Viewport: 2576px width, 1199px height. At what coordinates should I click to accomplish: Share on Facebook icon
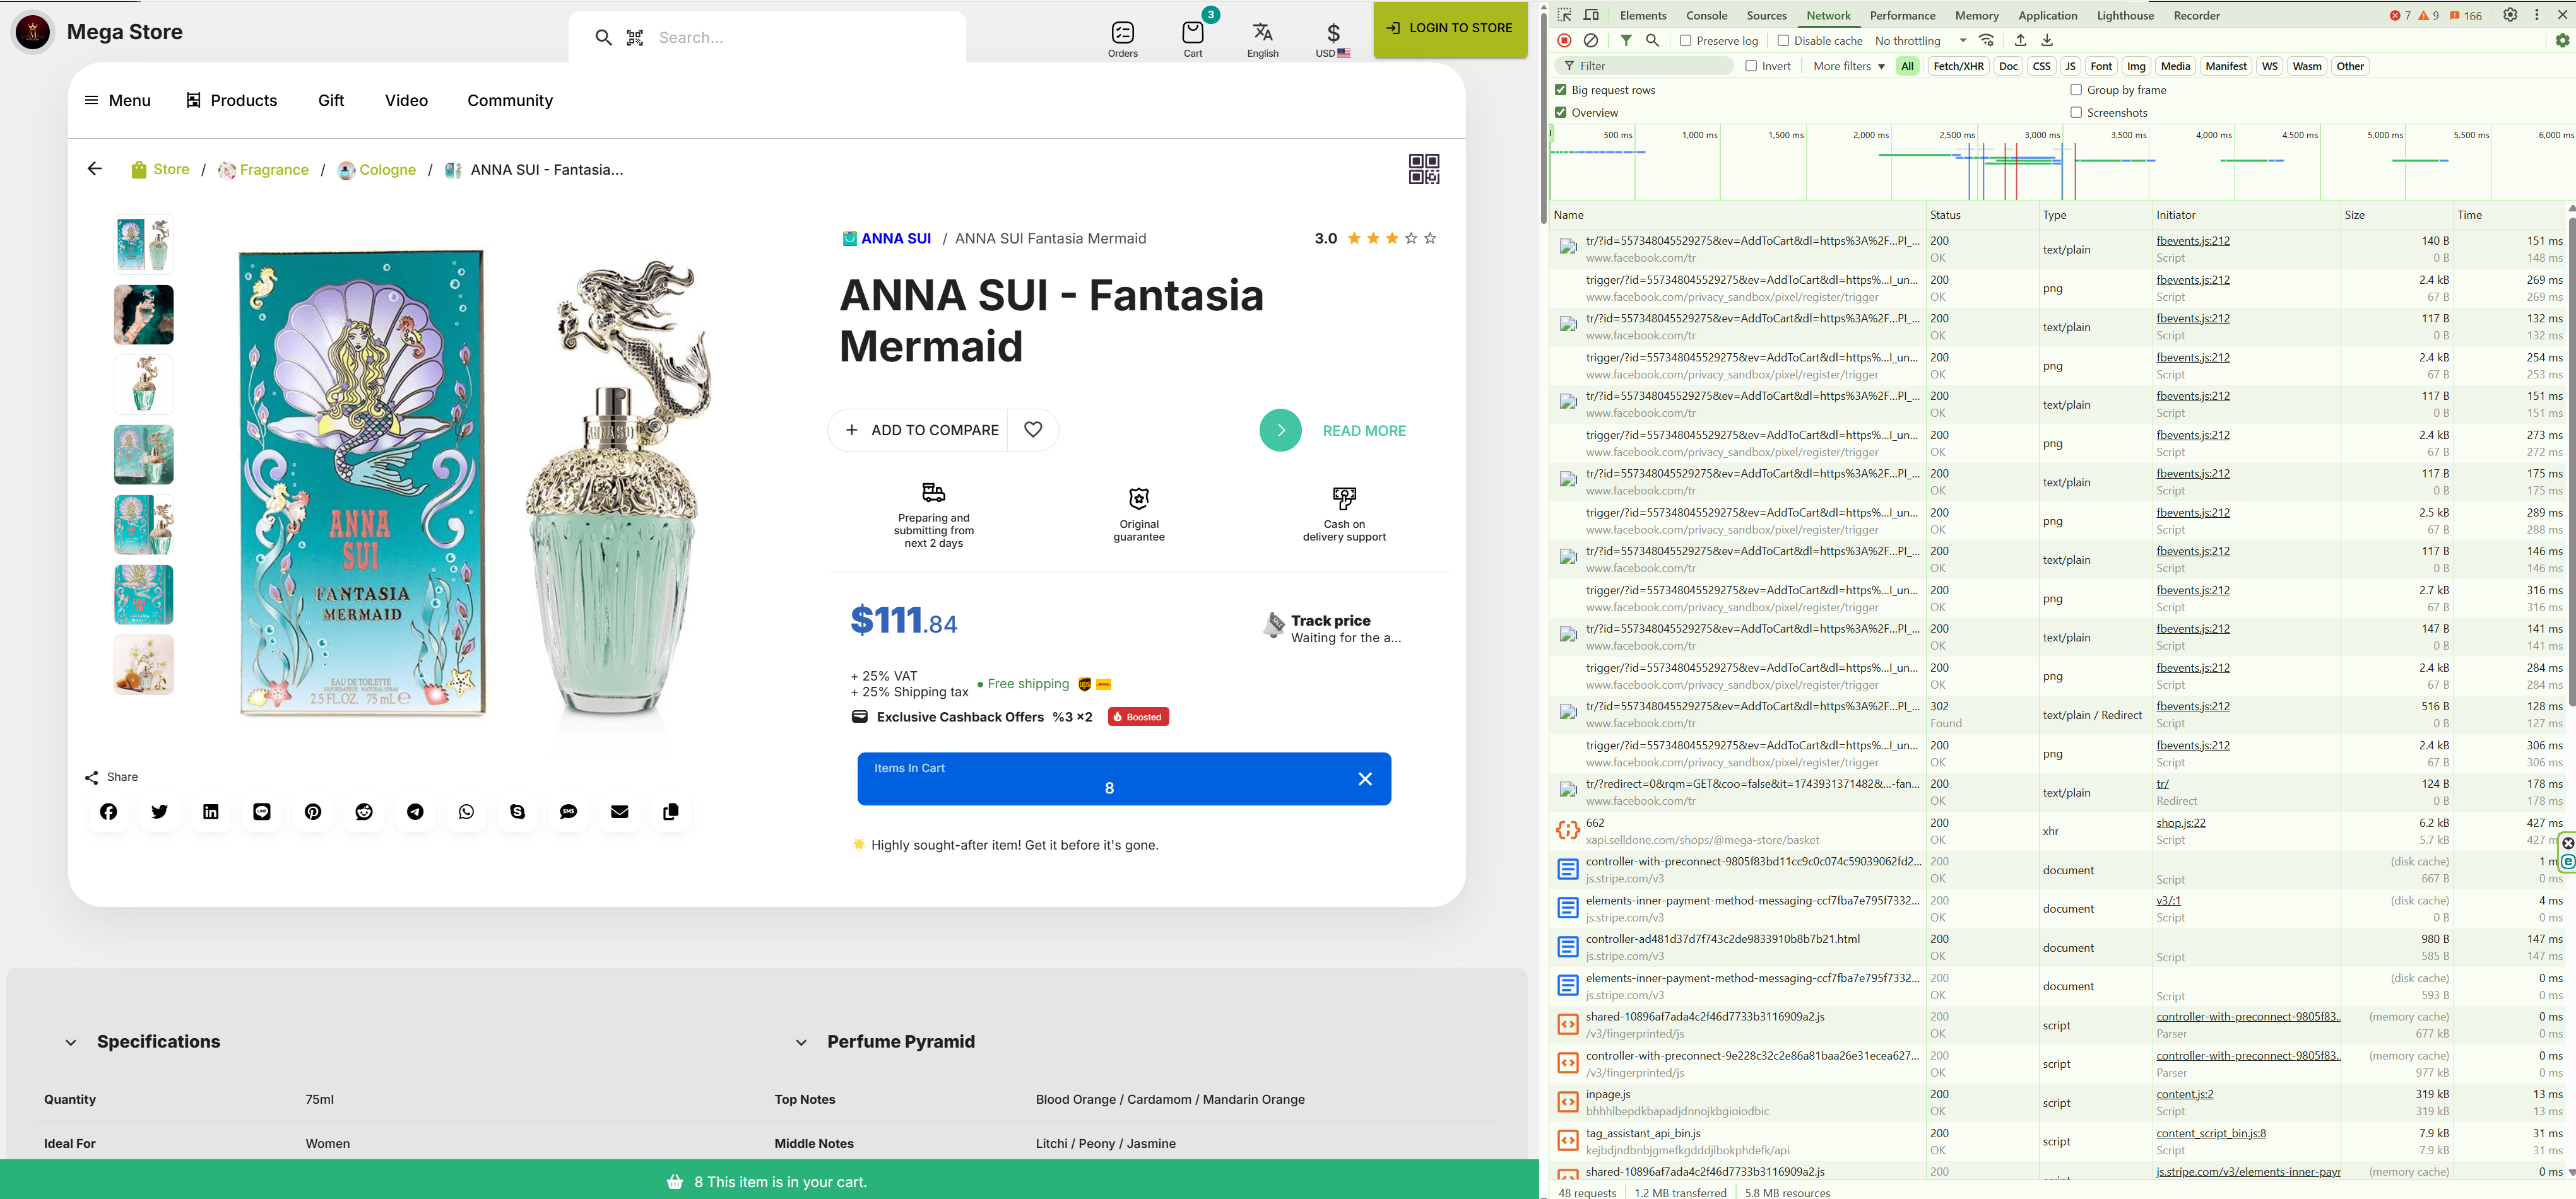click(x=108, y=811)
